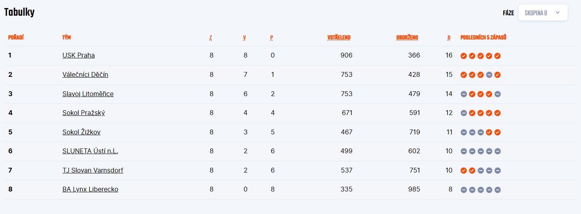Click USK Praha's first win icon

pyautogui.click(x=463, y=56)
